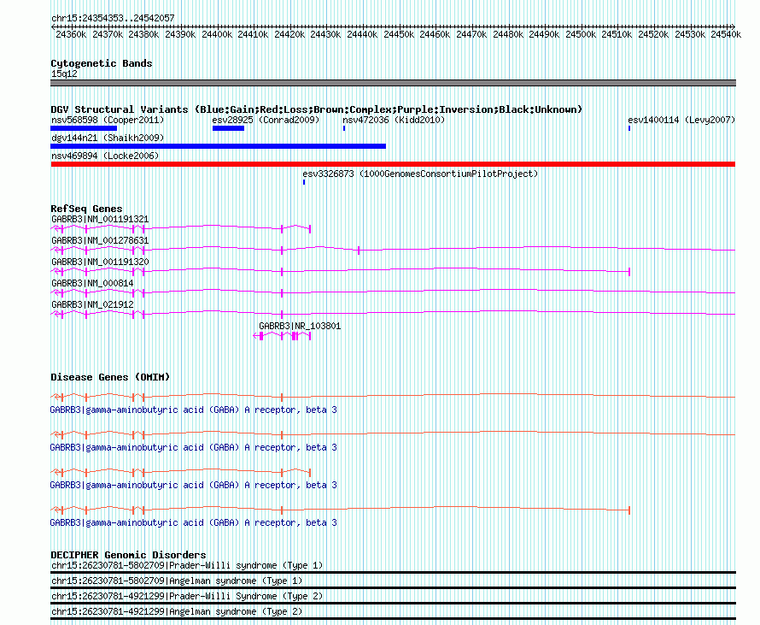Click the red nsv469894 (Locke2006) loss bar

pyautogui.click(x=393, y=164)
